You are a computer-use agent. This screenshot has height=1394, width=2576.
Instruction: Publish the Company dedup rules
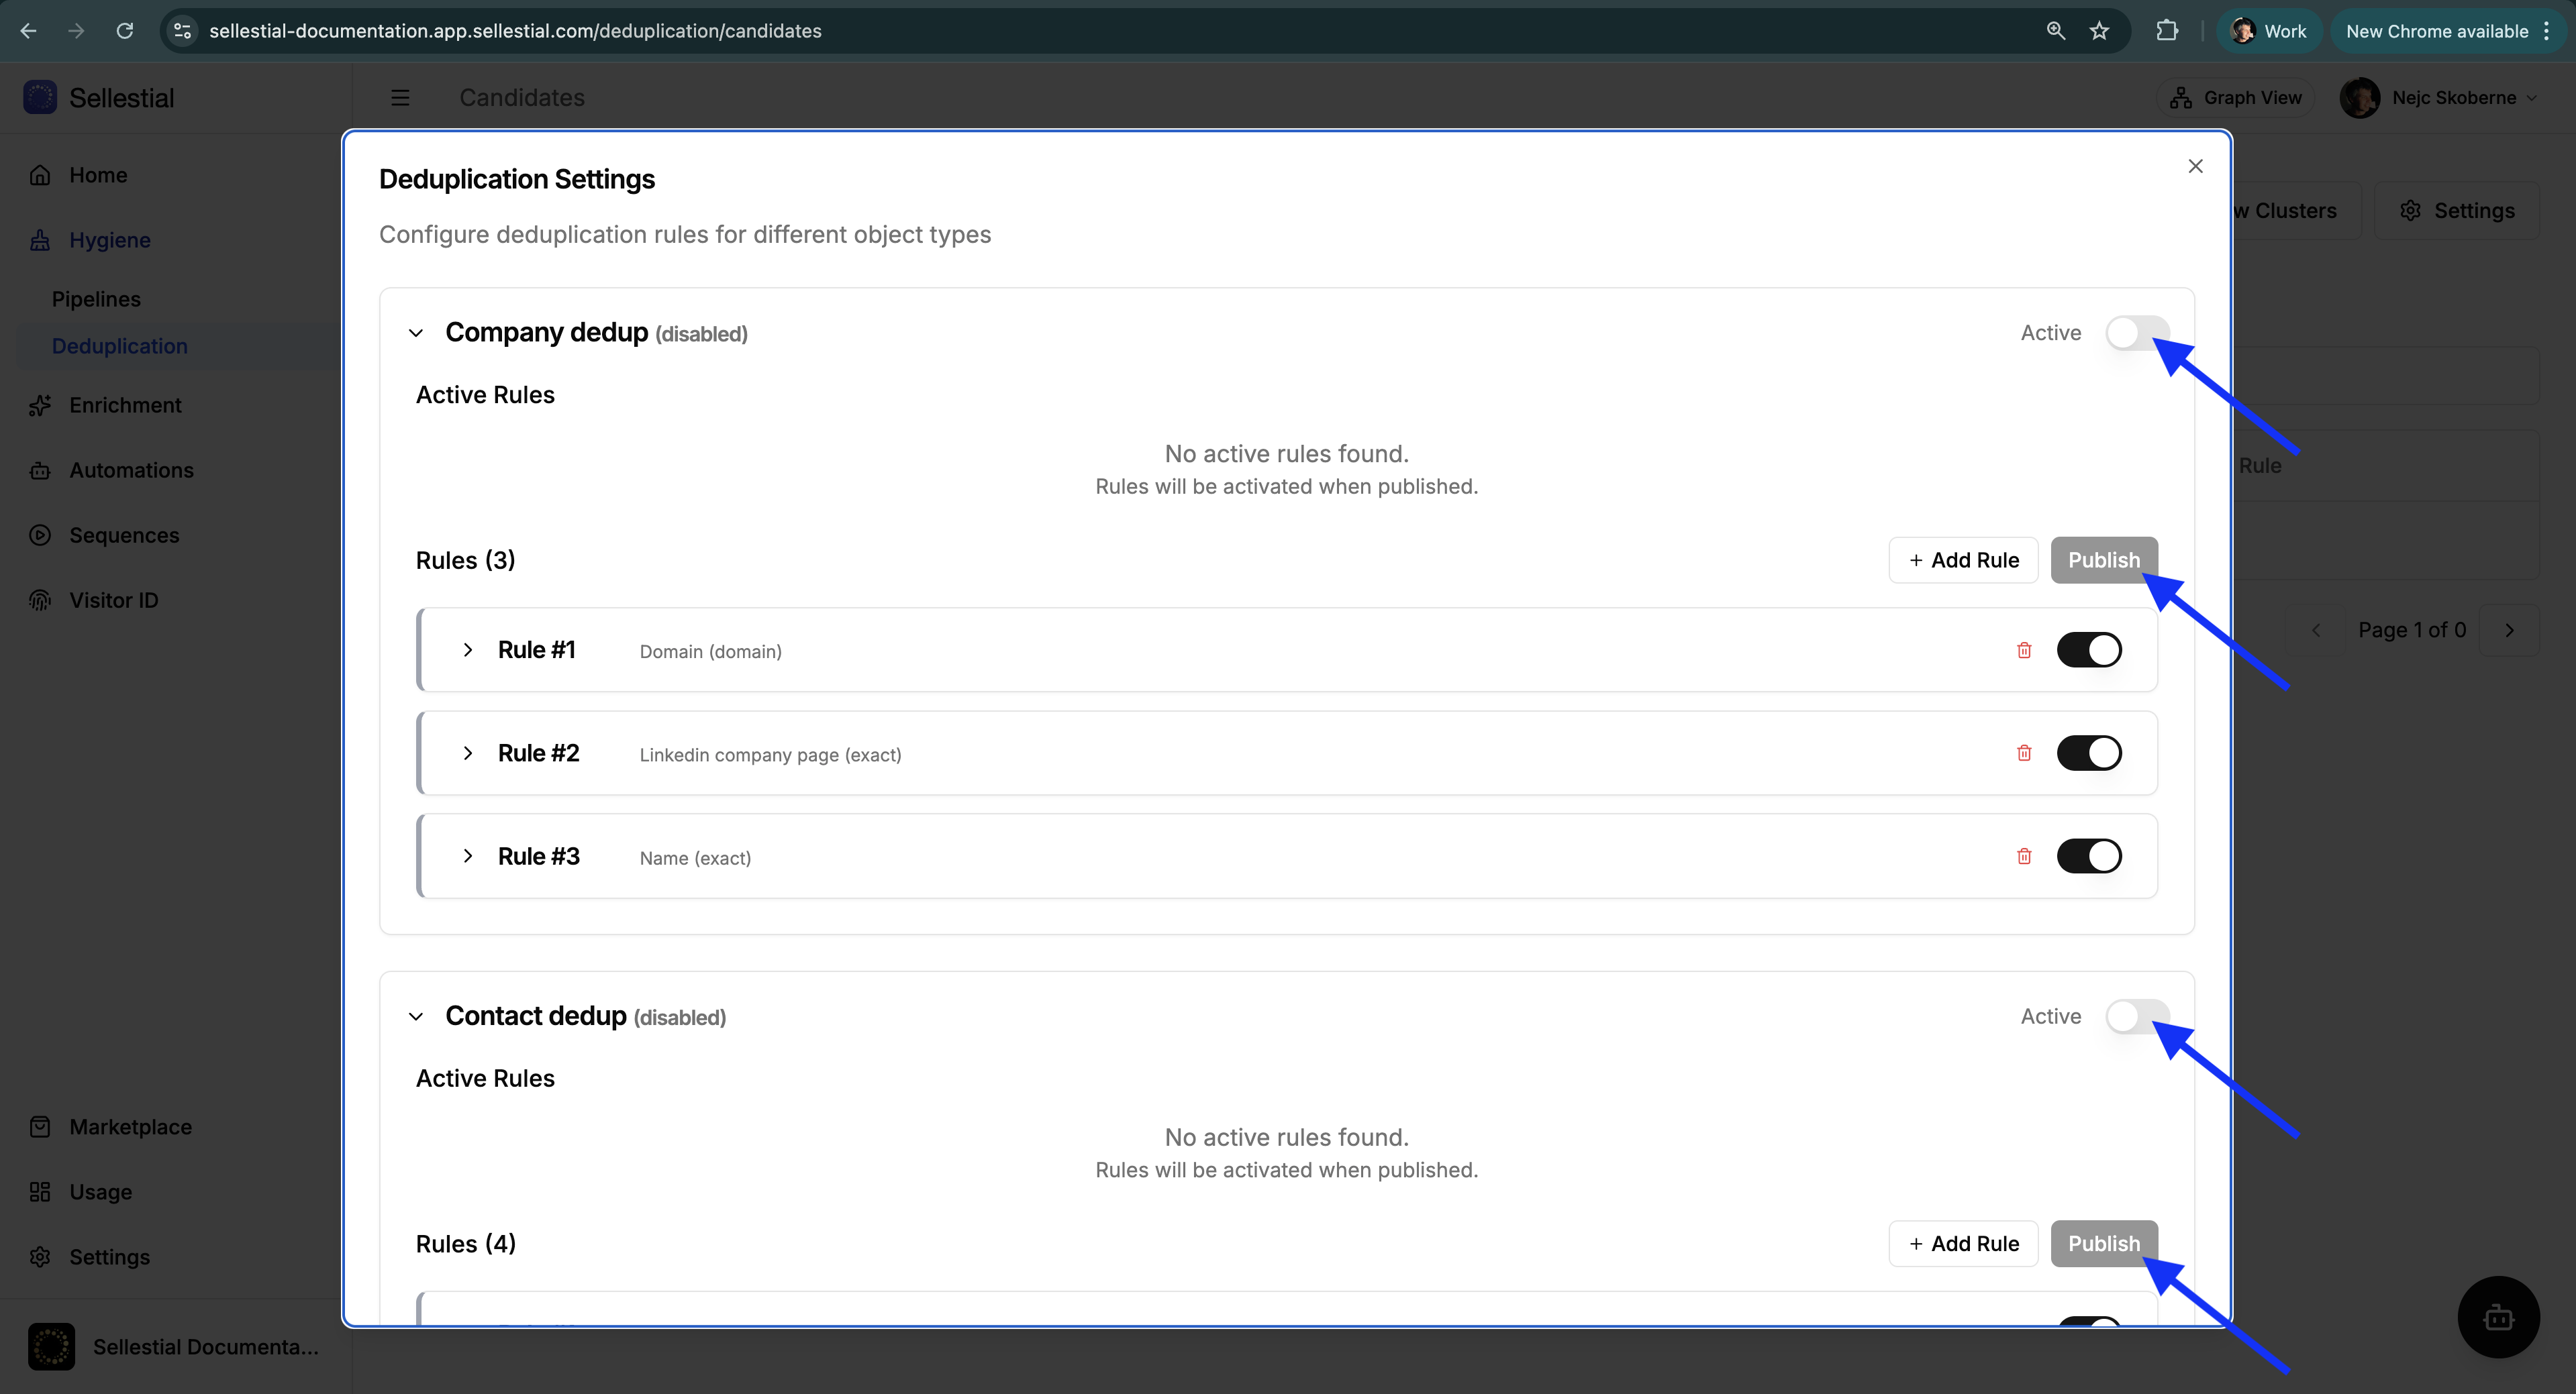point(2104,559)
